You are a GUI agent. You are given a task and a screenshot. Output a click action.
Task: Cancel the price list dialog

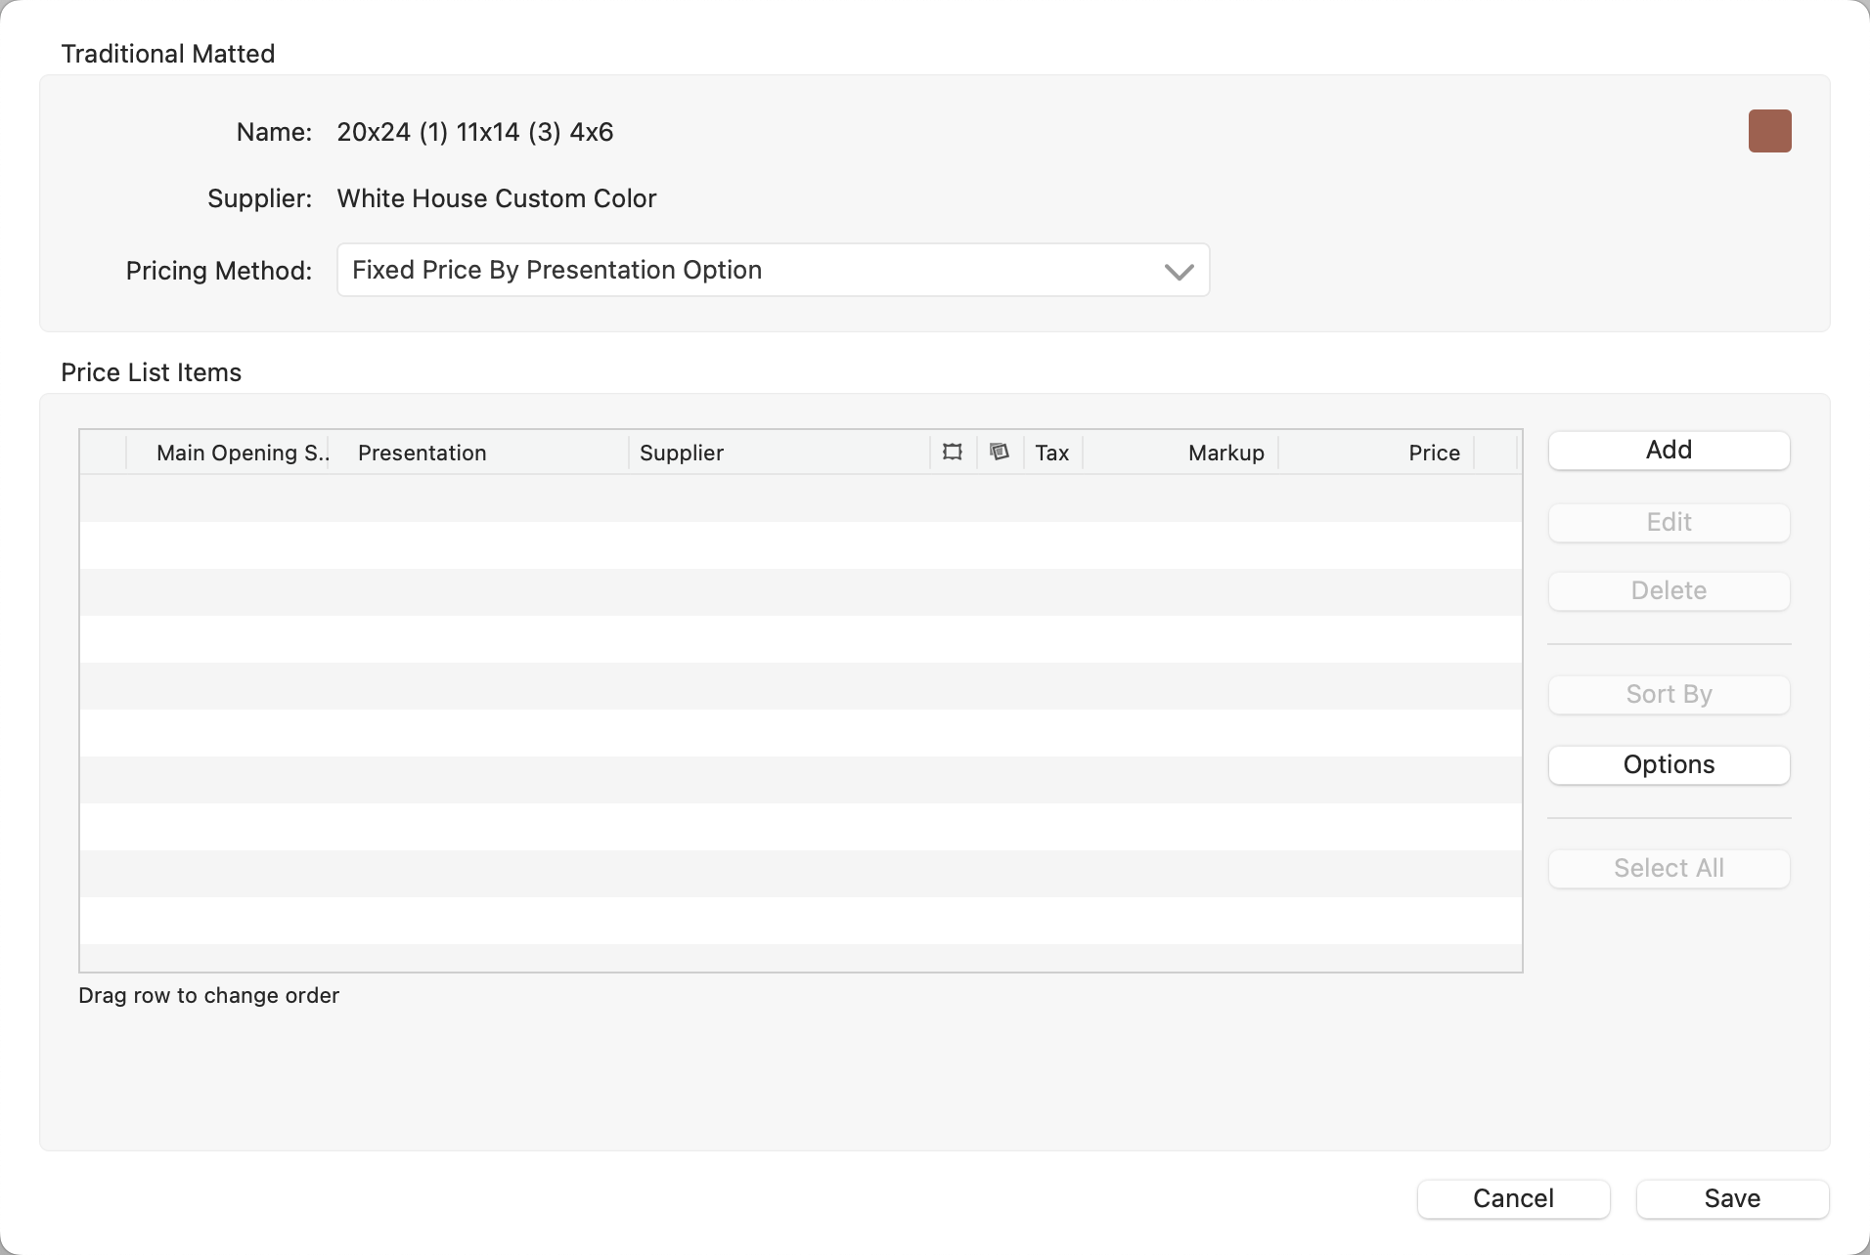(x=1513, y=1199)
